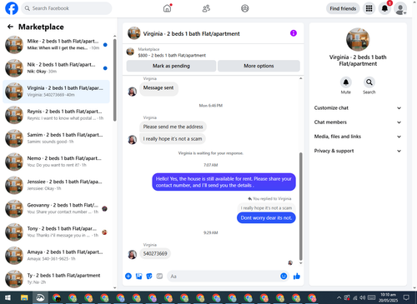
Task: Expand Chat members section
Action: point(358,122)
